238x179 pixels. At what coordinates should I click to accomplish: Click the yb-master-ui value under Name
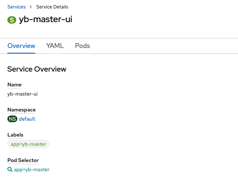tap(23, 94)
